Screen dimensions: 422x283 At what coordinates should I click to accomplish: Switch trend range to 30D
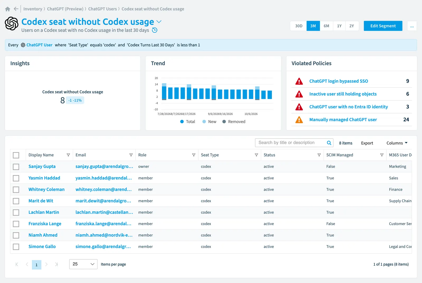tap(299, 26)
